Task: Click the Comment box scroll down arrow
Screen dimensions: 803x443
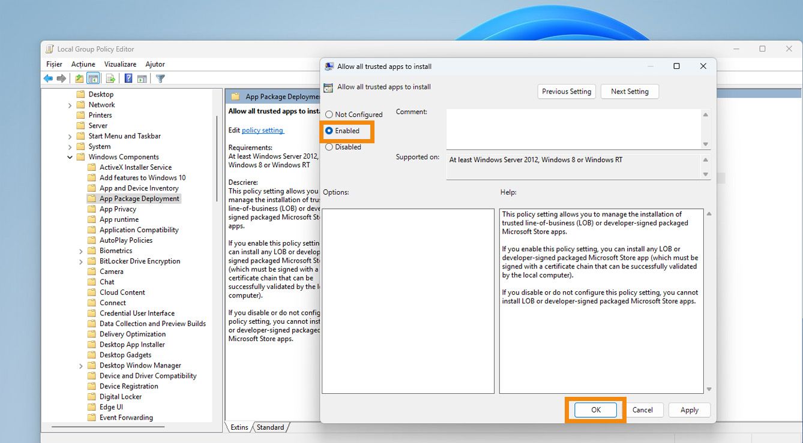Action: tap(706, 144)
